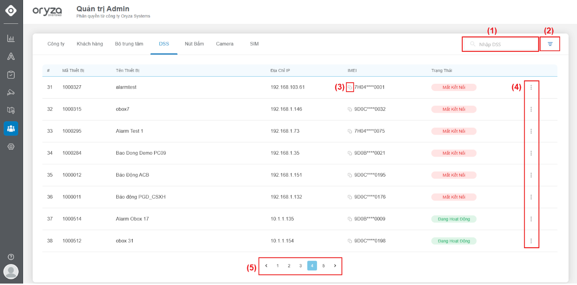Copy IMEI 9D0B****0021 using copy icon
Viewport: 577px width, 285px height.
coord(350,153)
